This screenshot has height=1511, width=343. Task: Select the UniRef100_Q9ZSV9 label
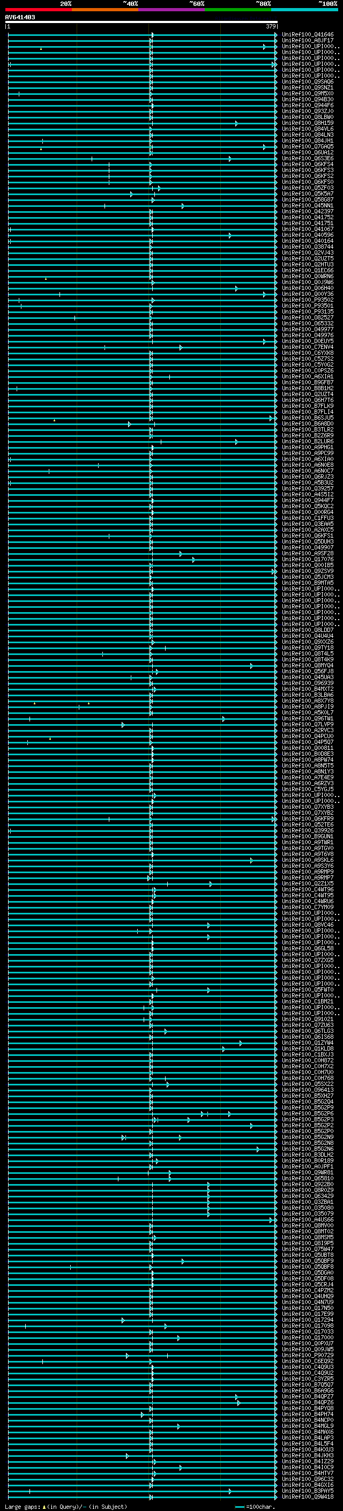point(308,571)
